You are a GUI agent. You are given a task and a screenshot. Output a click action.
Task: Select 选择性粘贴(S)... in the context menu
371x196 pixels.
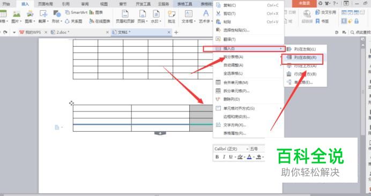coord(248,30)
